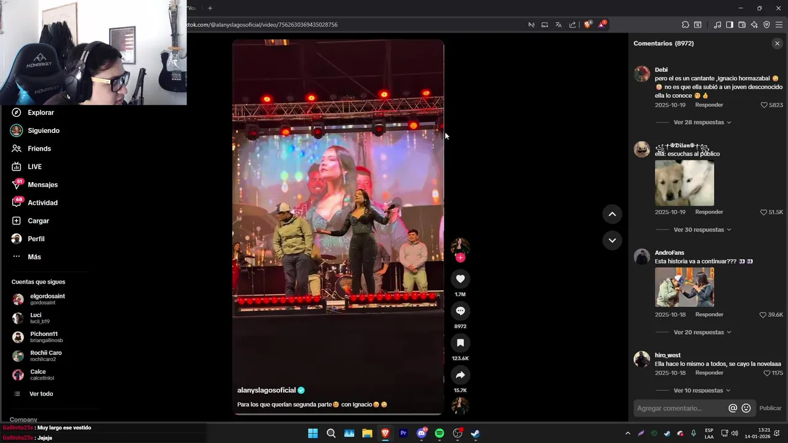This screenshot has height=443, width=788.
Task: Open Spotify from the taskbar
Action: [x=439, y=433]
